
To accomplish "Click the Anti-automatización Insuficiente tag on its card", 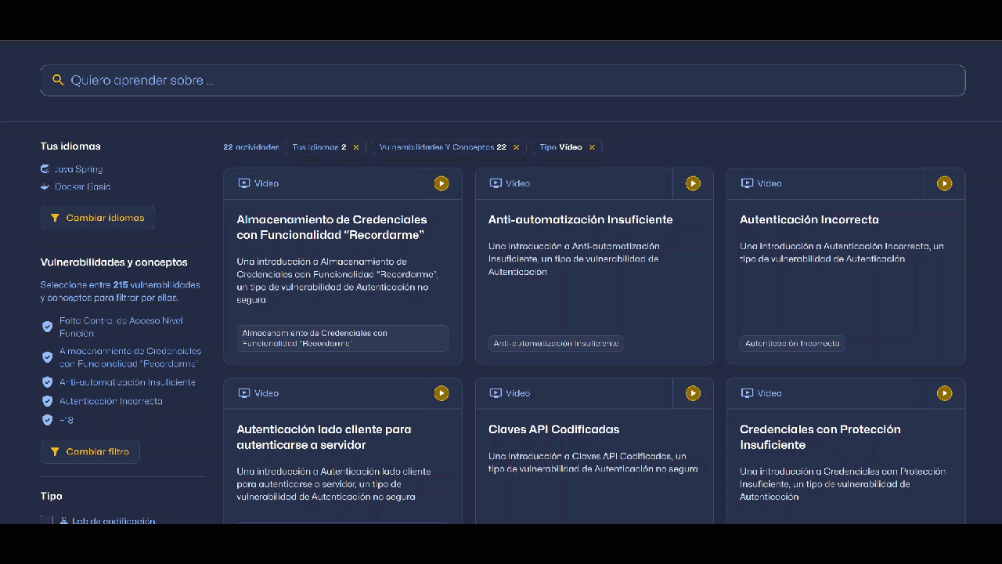I will click(556, 343).
